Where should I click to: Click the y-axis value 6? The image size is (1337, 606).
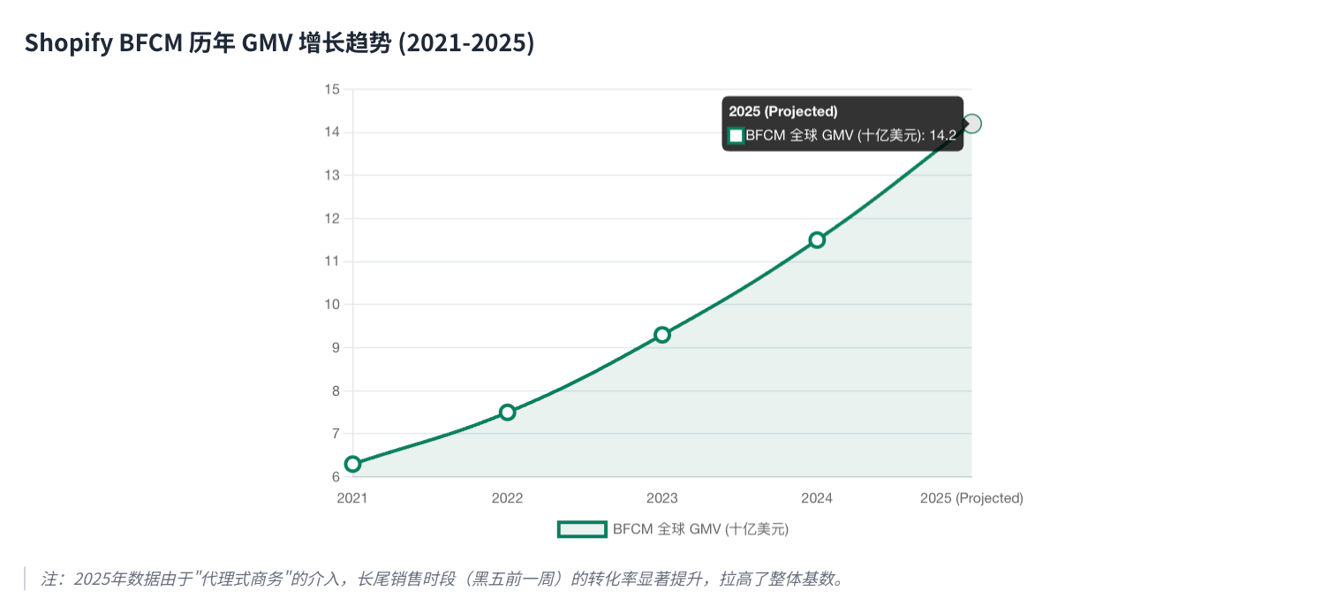(336, 477)
